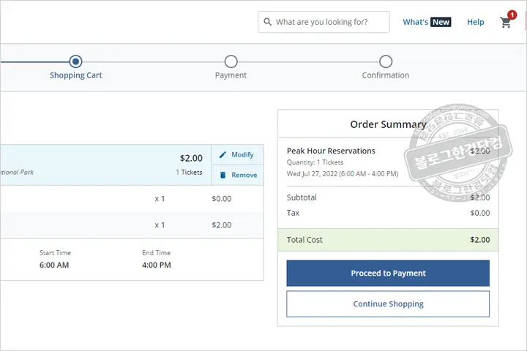Click the Shopping Cart step label
Screen dimensions: 527x351
pos(75,75)
